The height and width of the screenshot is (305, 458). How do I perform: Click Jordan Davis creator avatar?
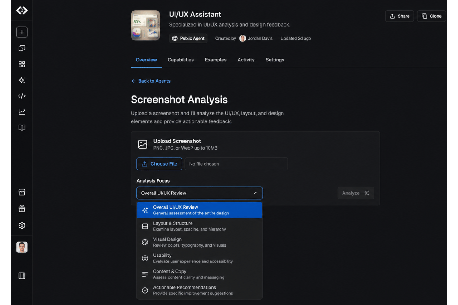(243, 38)
